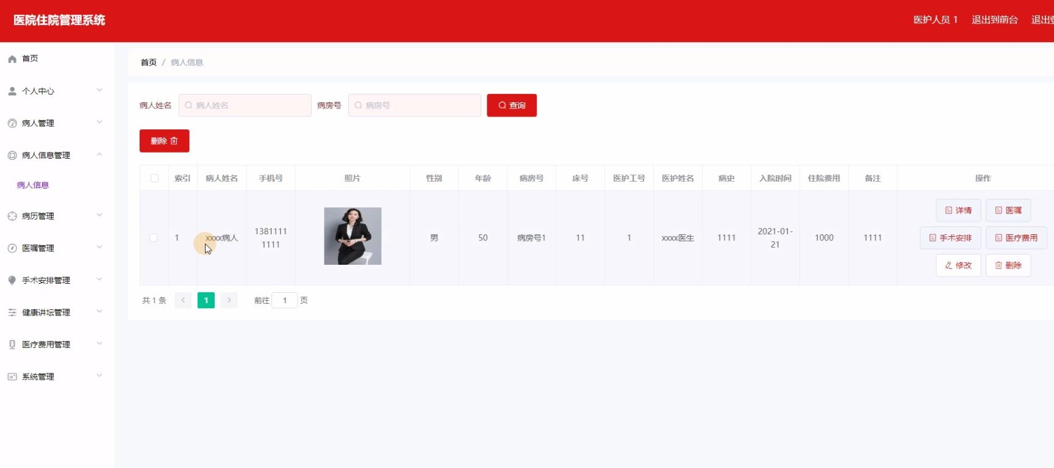Click the 共 1 条 total count text

154,300
